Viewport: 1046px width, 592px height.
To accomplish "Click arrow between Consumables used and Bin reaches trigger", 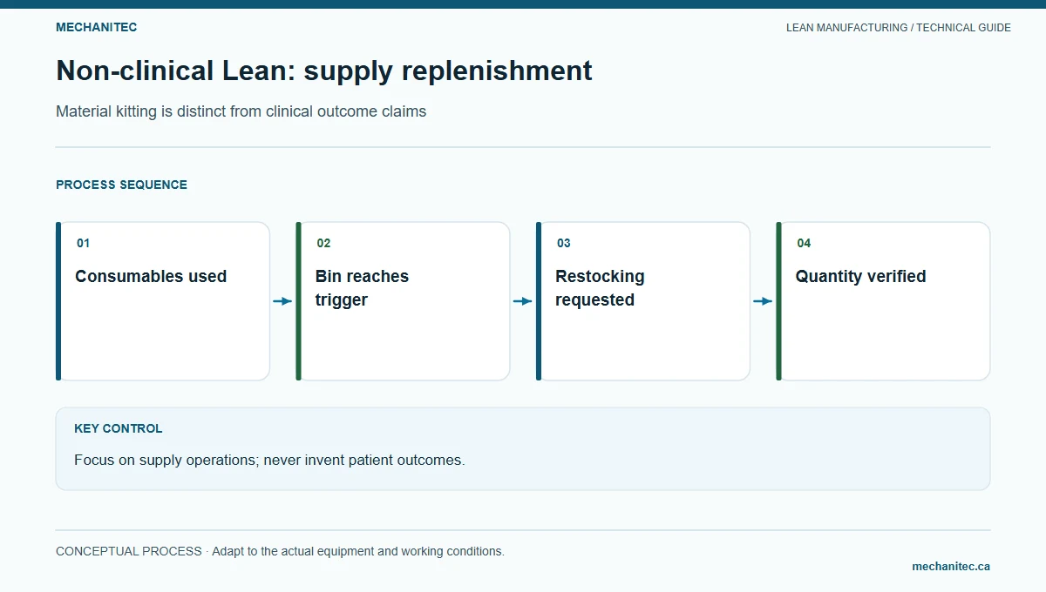I will [x=283, y=301].
